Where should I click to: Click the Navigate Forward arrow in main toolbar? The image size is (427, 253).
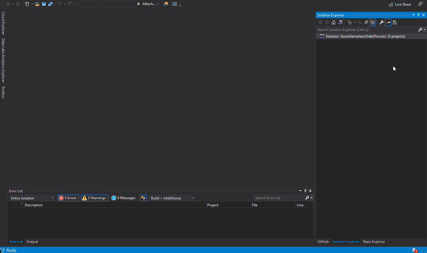(18, 4)
